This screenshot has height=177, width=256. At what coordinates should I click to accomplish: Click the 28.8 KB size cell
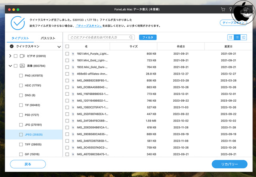pyautogui.click(x=151, y=74)
